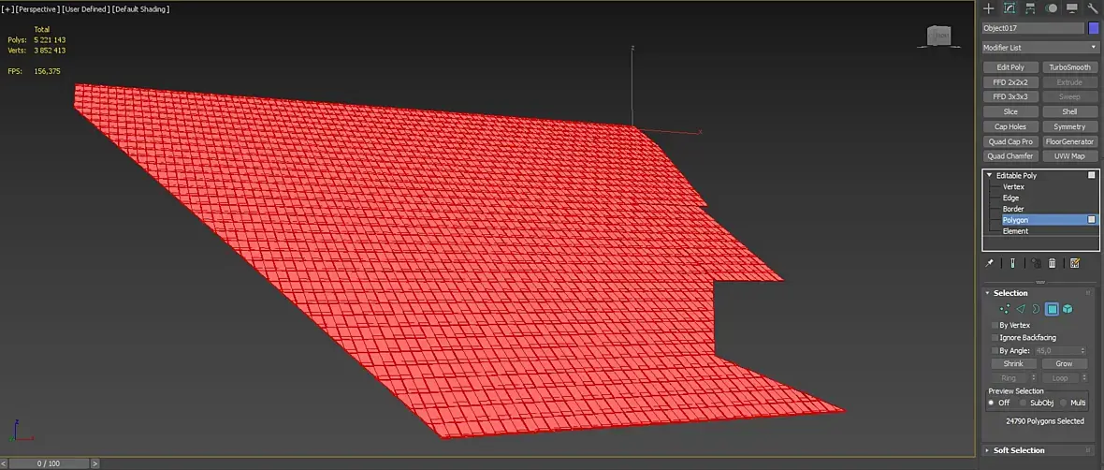Select Edge level in modifier stack
This screenshot has height=470, width=1104.
[1010, 198]
